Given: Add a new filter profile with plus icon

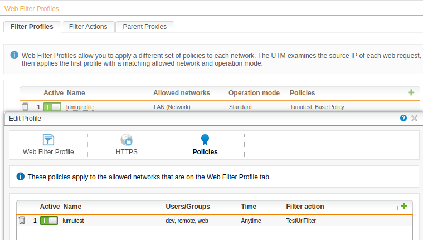Looking at the screenshot, I should pyautogui.click(x=411, y=92).
